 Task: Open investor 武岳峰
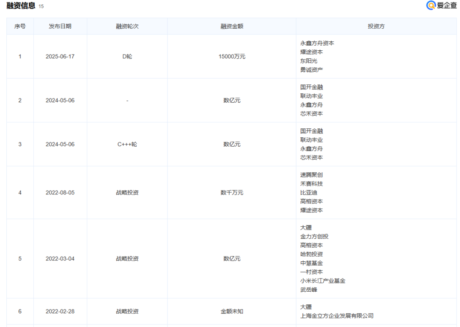coord(309,290)
